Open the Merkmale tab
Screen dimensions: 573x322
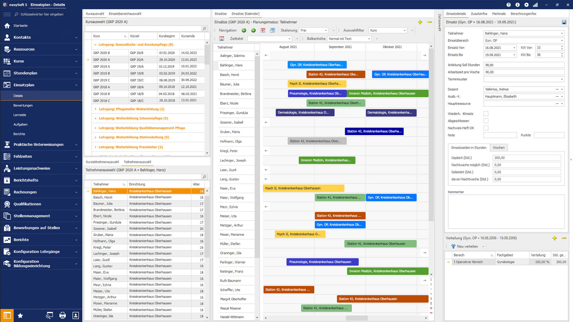coord(499,14)
